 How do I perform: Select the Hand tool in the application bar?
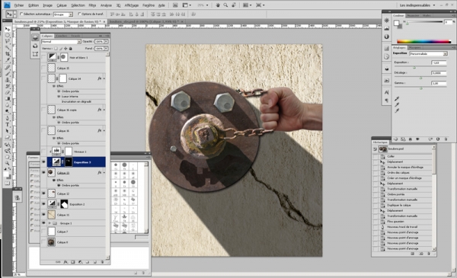pyautogui.click(x=218, y=5)
